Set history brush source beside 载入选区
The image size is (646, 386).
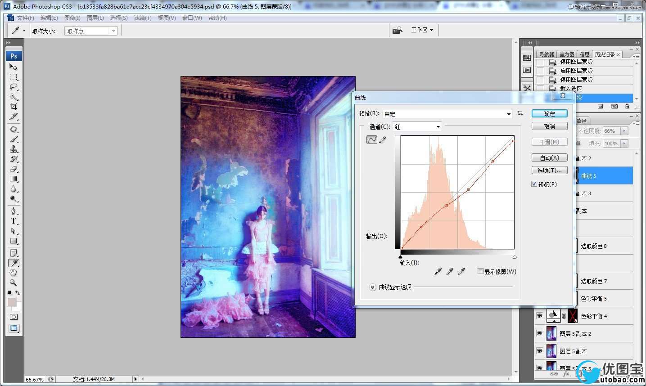(x=540, y=88)
